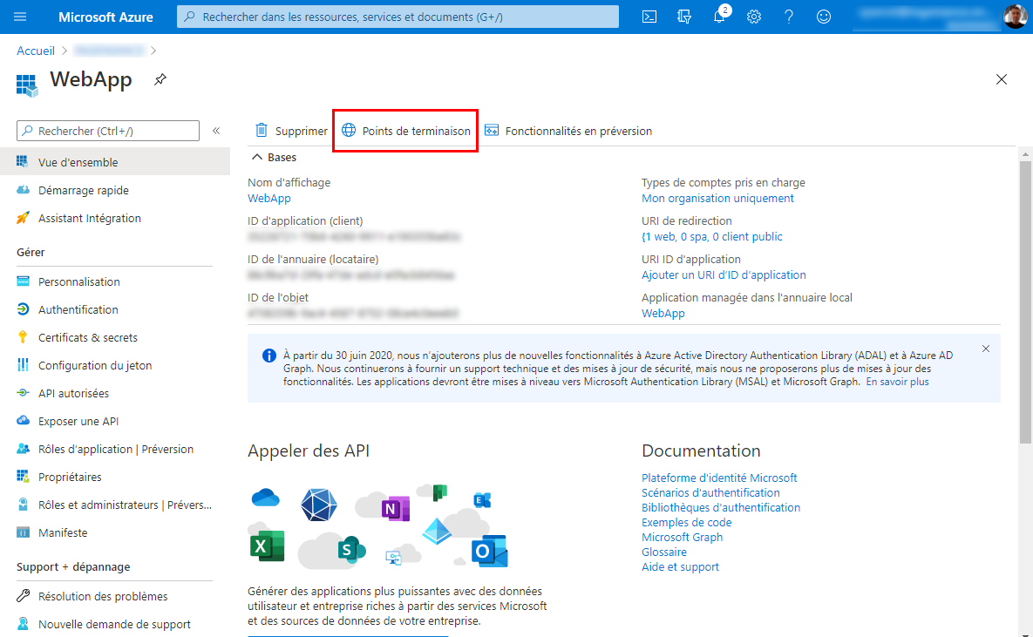The width and height of the screenshot is (1033, 637).
Task: Close the WebApp blade
Action: [x=1002, y=79]
